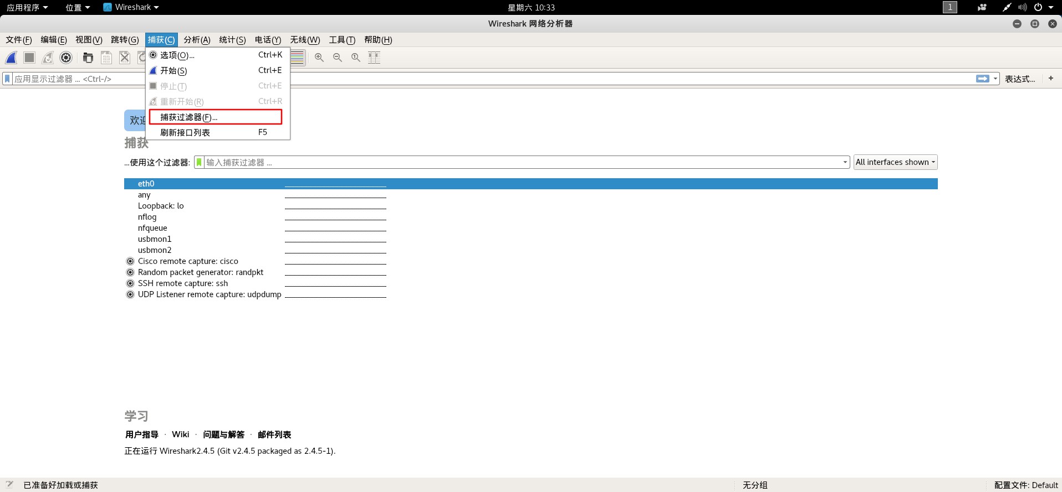Open settings gear for Cisco remote capture
This screenshot has height=492, width=1062.
pos(130,261)
